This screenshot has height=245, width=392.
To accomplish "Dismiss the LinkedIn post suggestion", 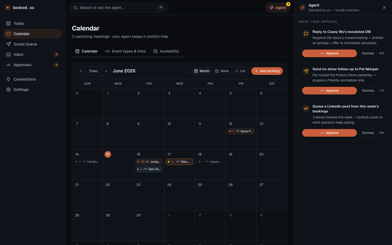I will (x=368, y=133).
